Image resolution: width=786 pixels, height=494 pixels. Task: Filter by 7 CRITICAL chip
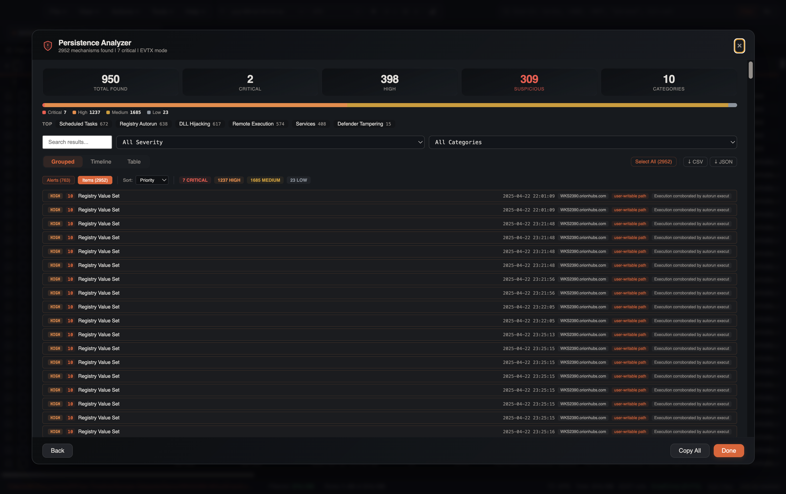(195, 180)
